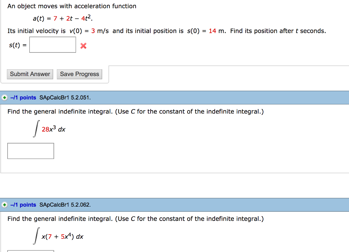The width and height of the screenshot is (349, 252).
Task: Click the answer box below the x(7 + 5x⁴) integral
Action: tap(31, 251)
